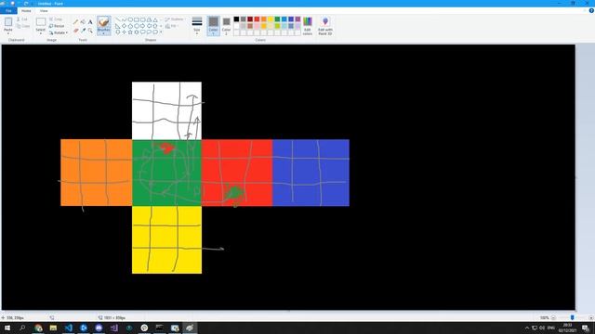
Task: Click the Cut scissors icon
Action: click(19, 19)
